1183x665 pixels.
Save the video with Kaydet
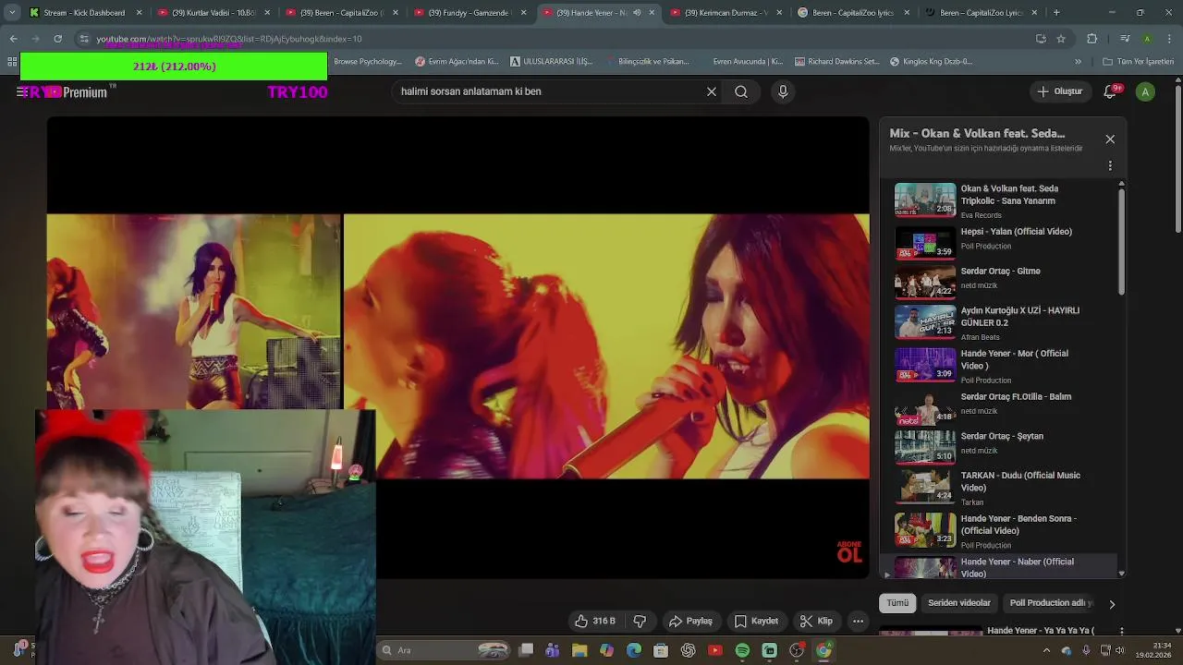click(x=755, y=621)
